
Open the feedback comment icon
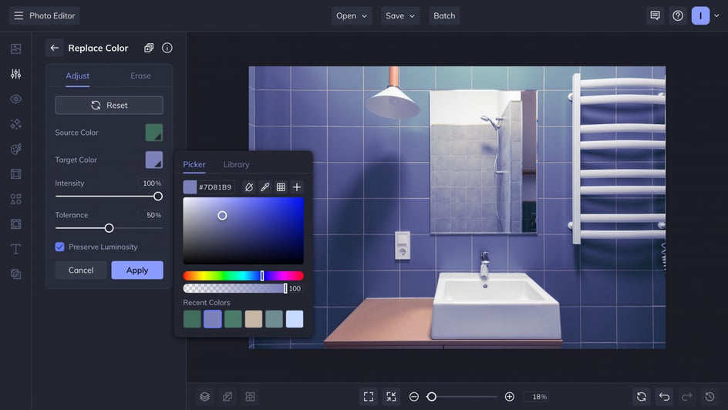coord(655,15)
